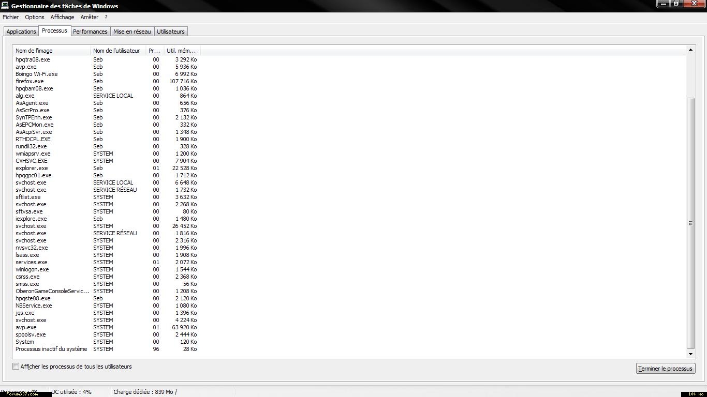Image resolution: width=707 pixels, height=397 pixels.
Task: Open the Options menu
Action: pos(35,17)
